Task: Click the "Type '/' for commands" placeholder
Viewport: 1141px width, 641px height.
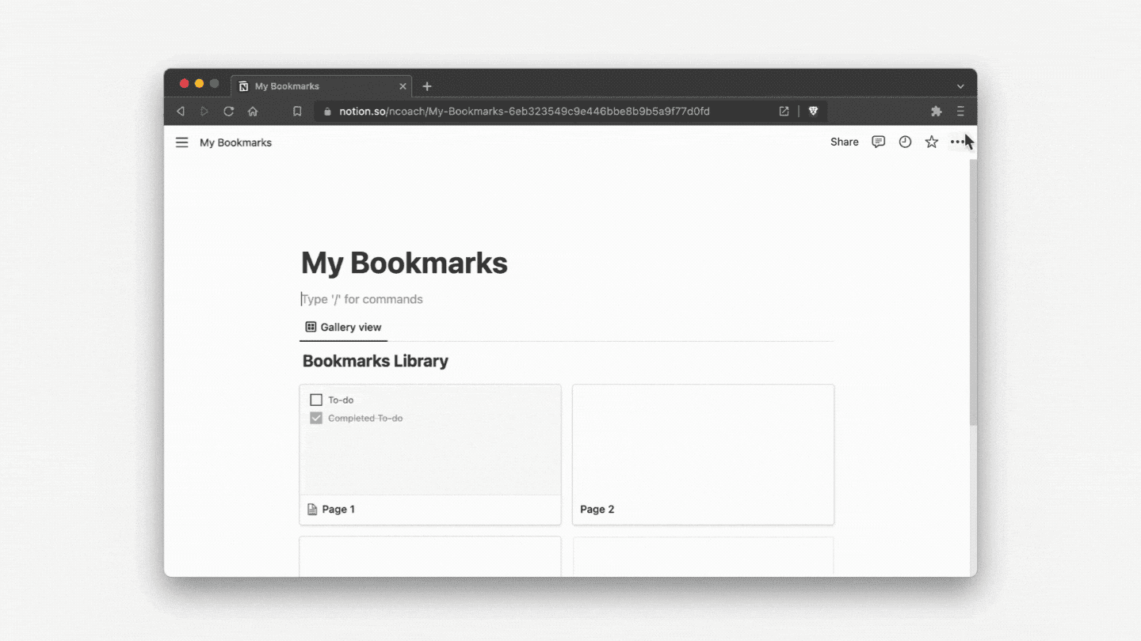Action: 362,299
